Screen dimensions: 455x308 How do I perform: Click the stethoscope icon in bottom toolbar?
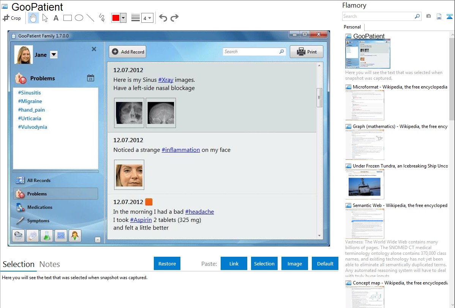click(x=18, y=235)
